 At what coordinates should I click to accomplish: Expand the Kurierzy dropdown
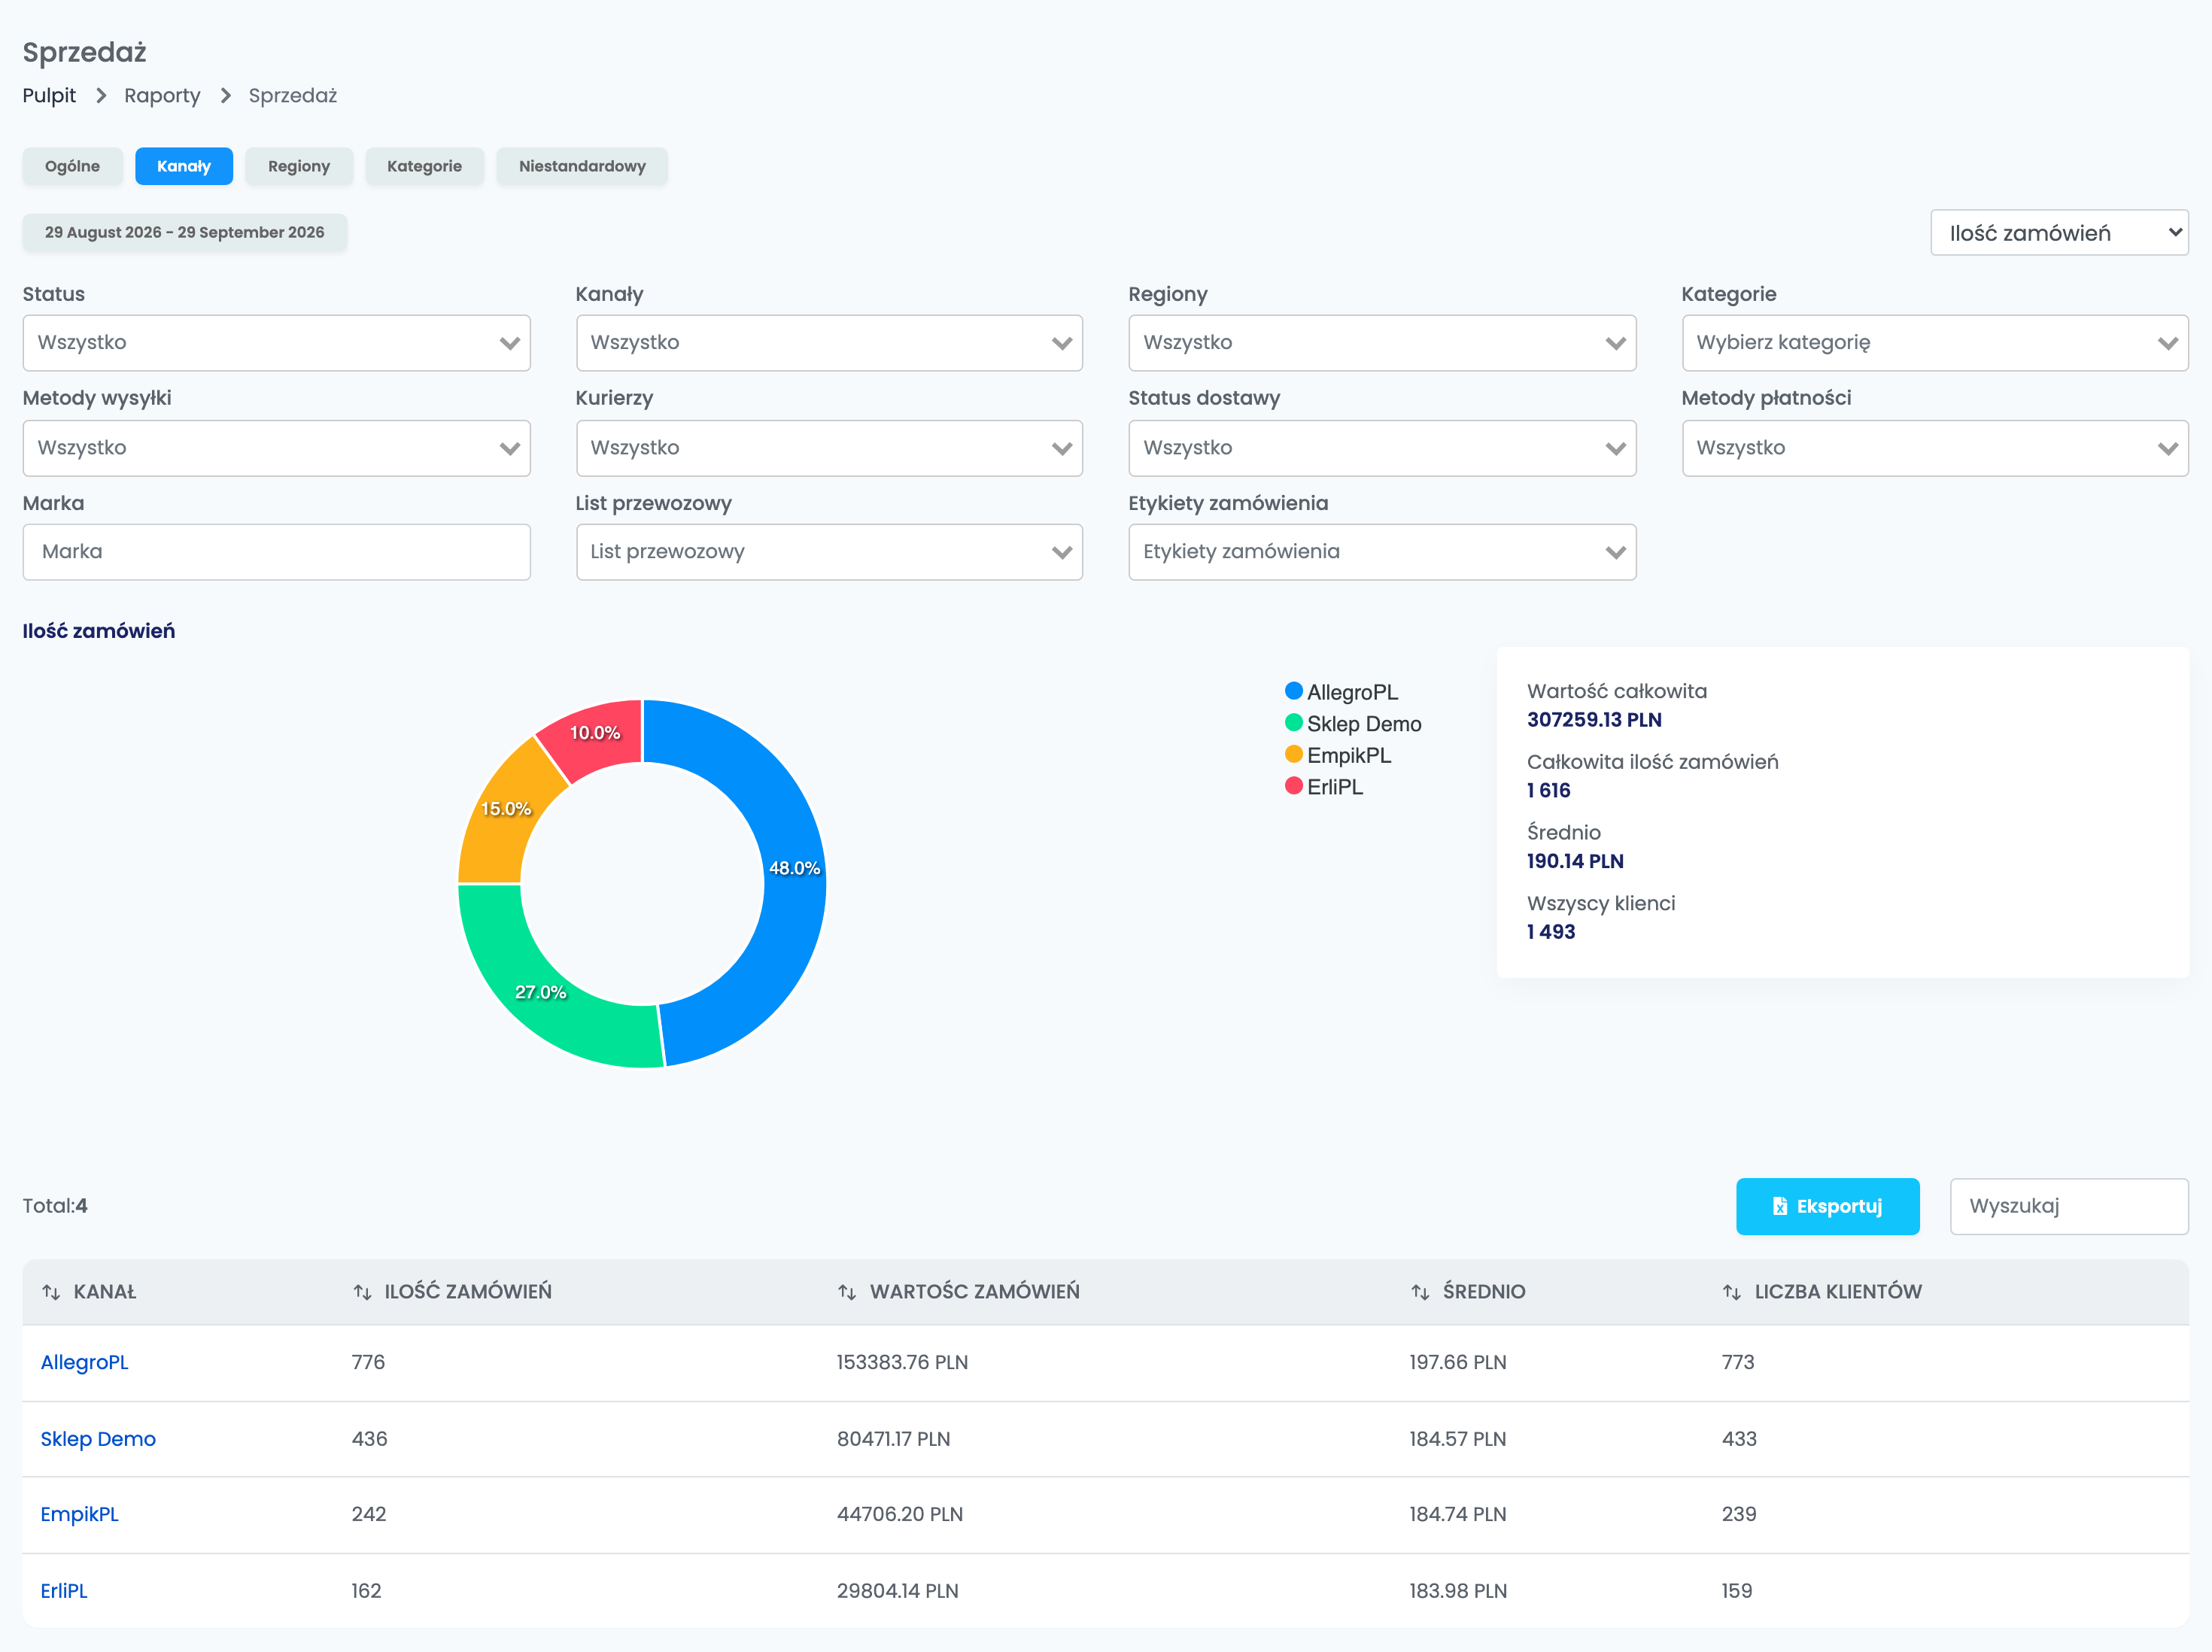pos(829,448)
